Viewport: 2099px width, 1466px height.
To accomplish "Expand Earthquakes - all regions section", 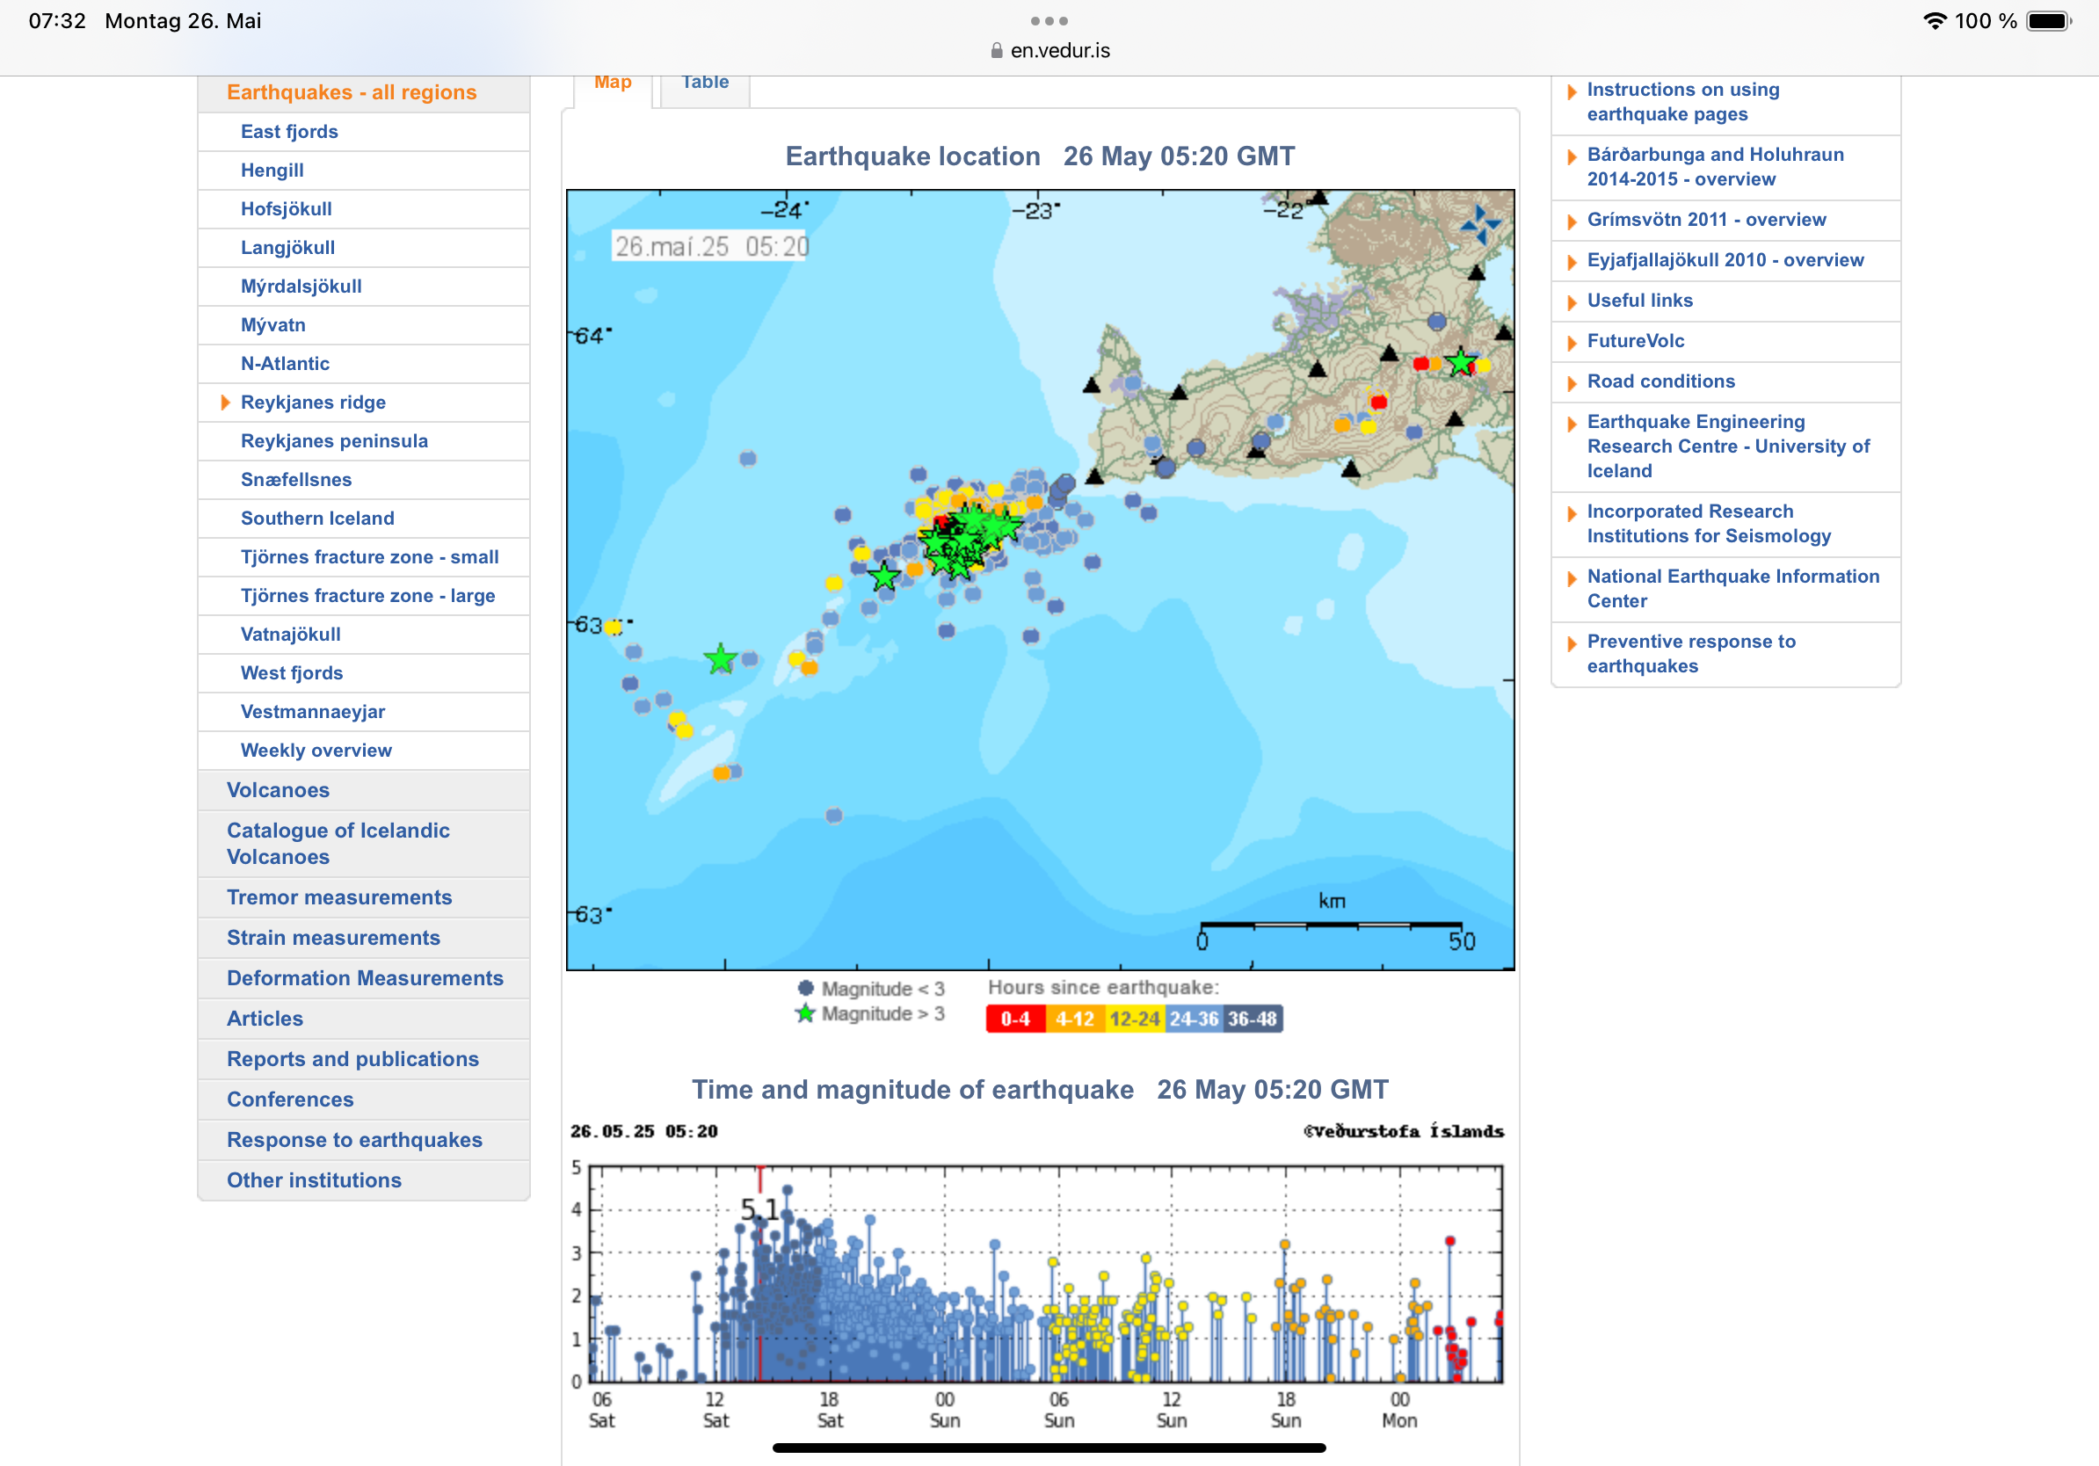I will coord(351,92).
